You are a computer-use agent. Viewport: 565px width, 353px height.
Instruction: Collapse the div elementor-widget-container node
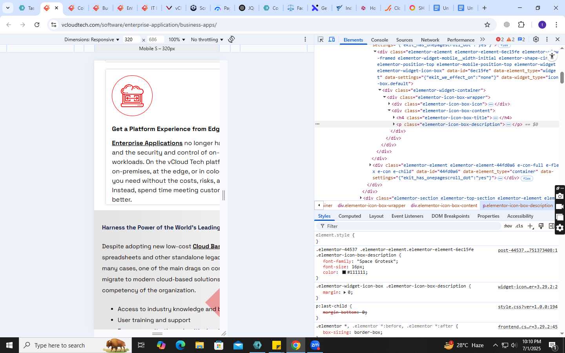tap(379, 90)
